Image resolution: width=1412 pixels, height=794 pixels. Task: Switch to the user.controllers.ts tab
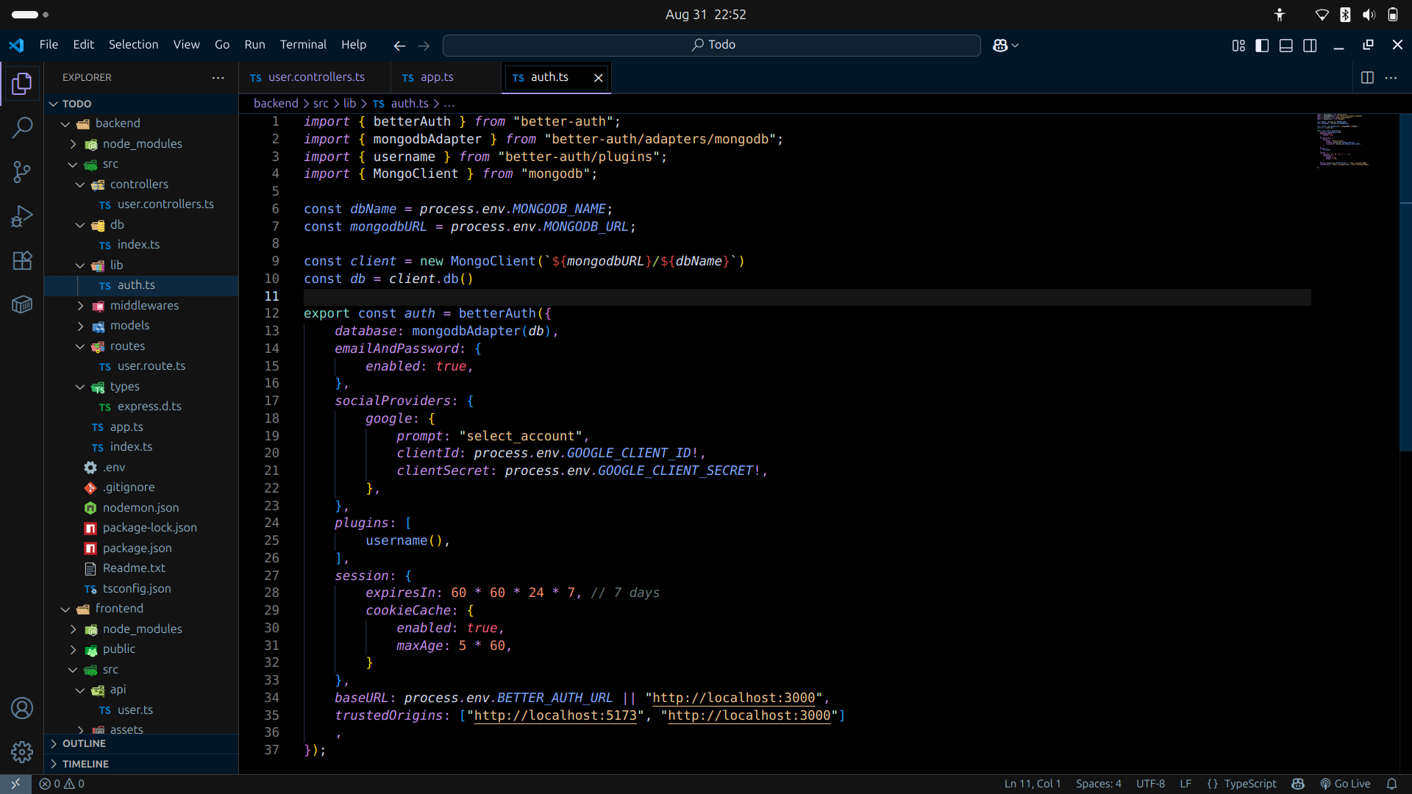(x=316, y=77)
